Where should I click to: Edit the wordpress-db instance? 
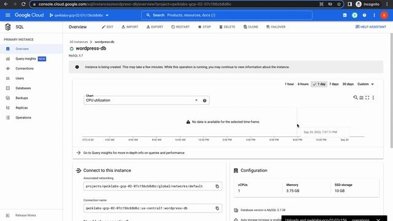(107, 27)
